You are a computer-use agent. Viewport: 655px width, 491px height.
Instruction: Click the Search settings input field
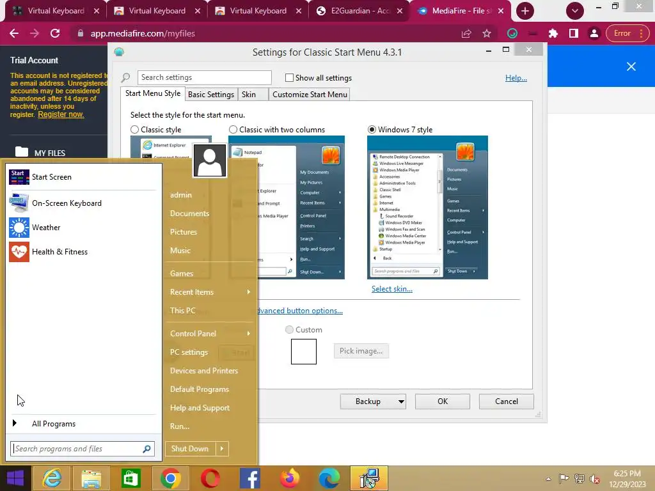point(204,77)
